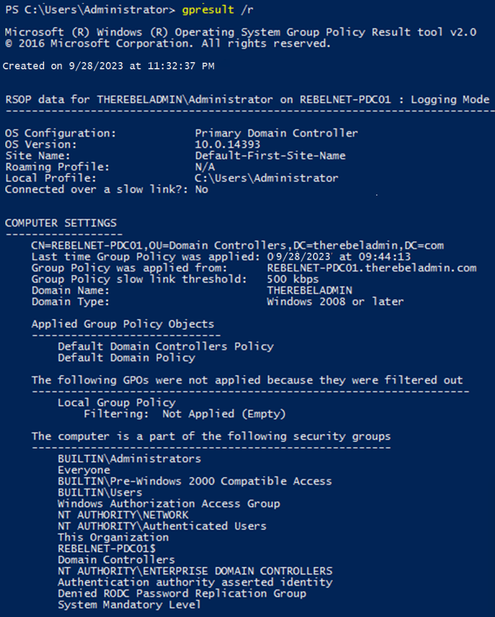This screenshot has height=617, width=495.
Task: Click the COMPUTER SETTINGS heading
Action: 61,223
